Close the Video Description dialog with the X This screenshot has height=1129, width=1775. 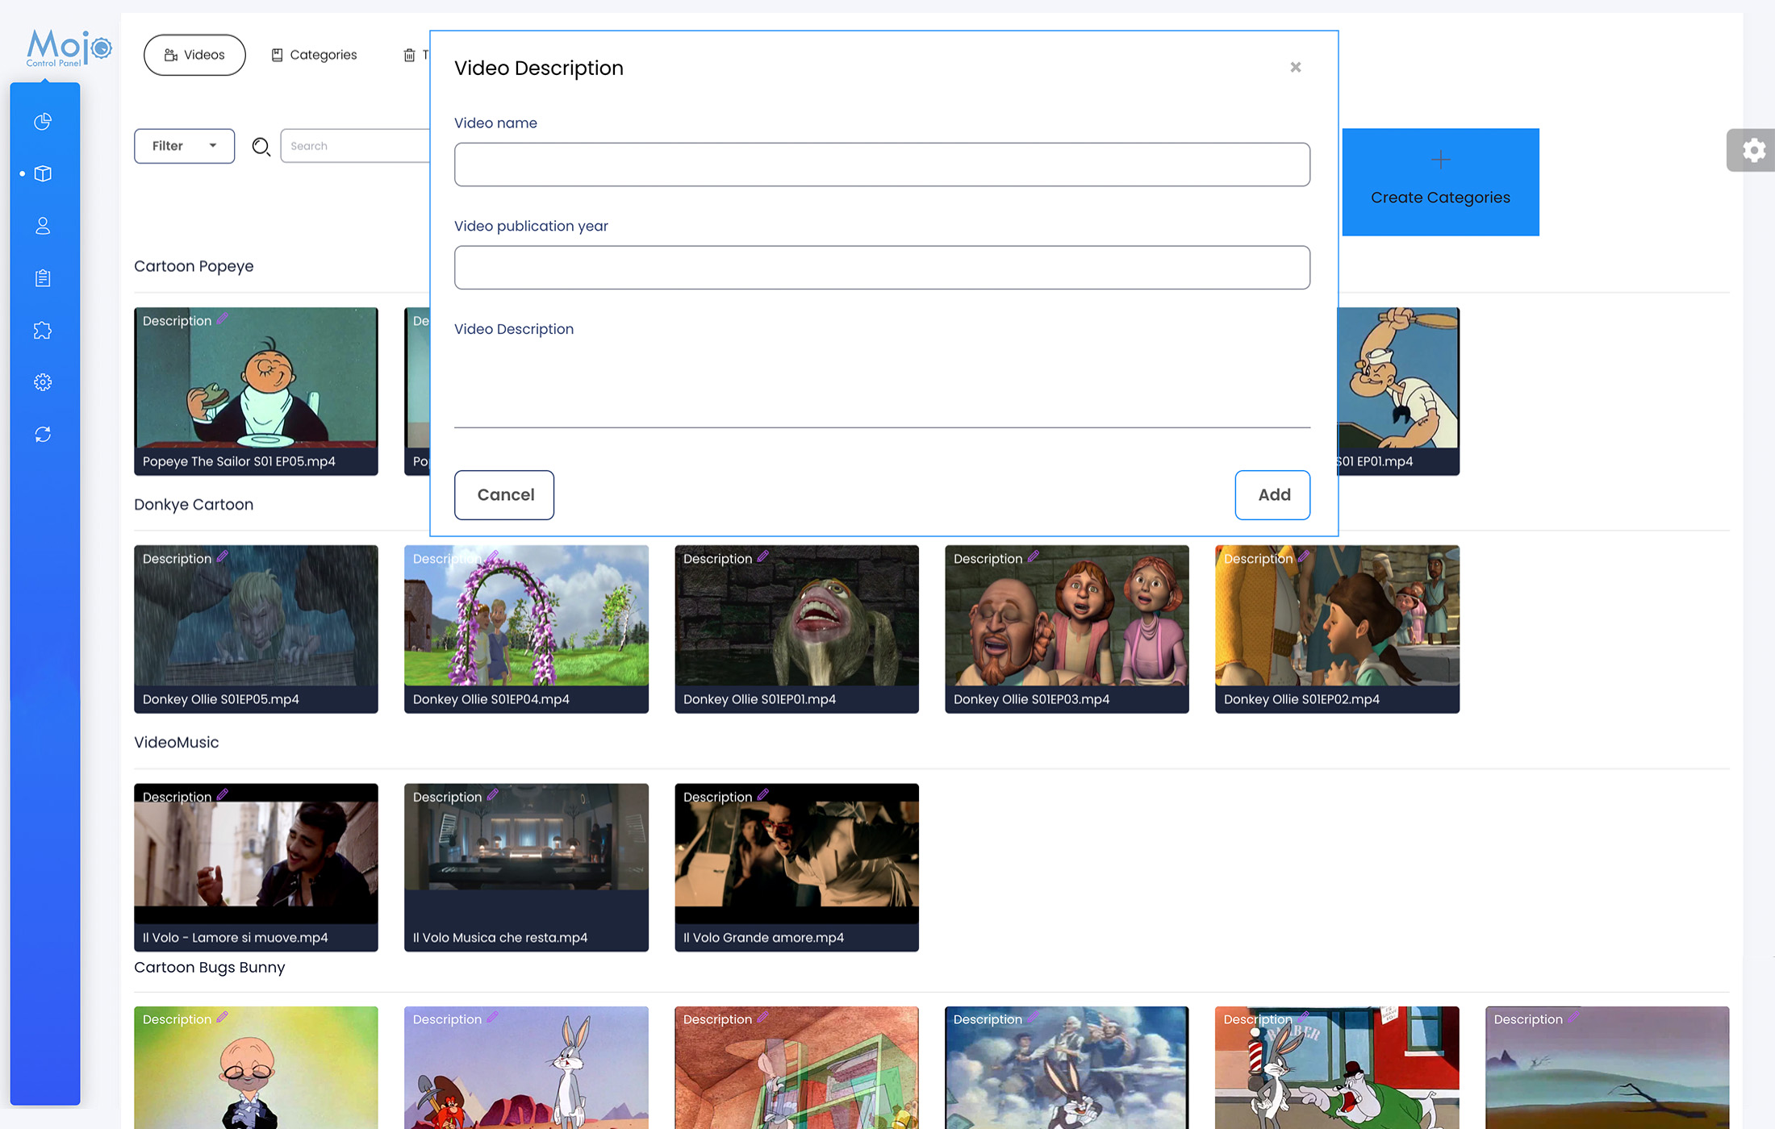tap(1296, 67)
